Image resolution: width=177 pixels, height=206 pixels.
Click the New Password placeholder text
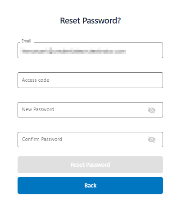tap(38, 109)
